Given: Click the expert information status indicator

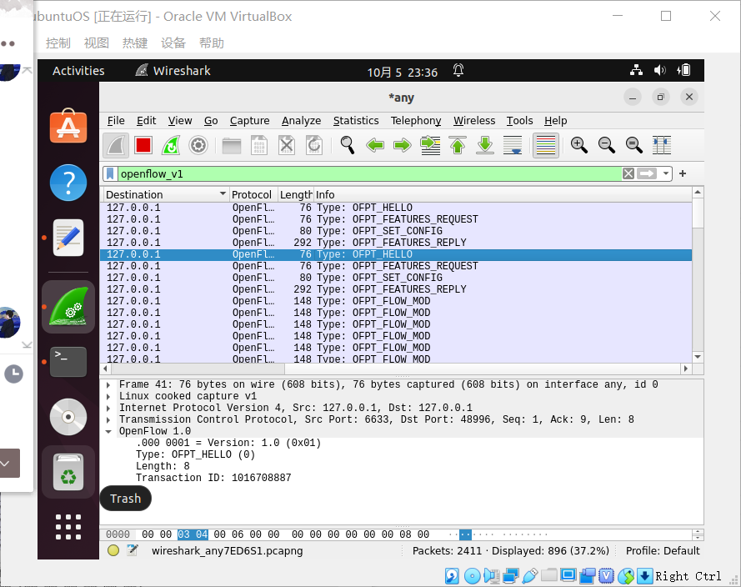Looking at the screenshot, I should click(113, 550).
